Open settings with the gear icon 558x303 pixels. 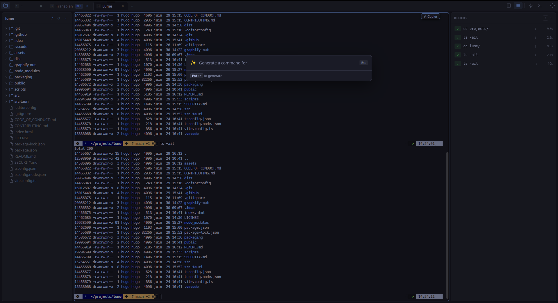click(552, 6)
